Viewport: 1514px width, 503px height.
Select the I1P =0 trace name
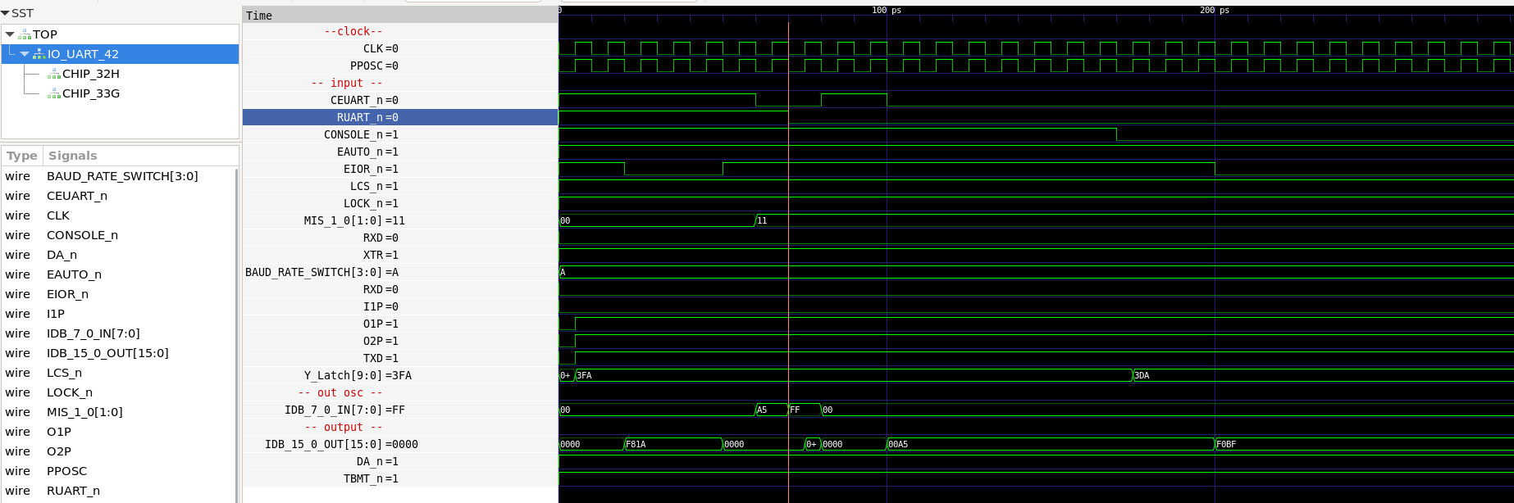[381, 306]
